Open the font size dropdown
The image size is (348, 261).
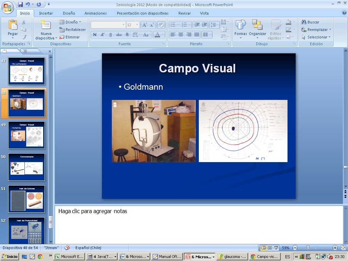tap(137, 25)
